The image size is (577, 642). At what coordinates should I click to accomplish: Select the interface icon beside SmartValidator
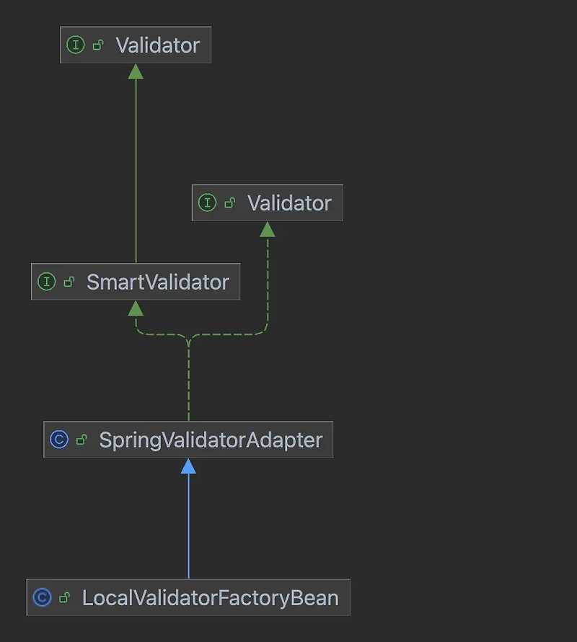48,282
